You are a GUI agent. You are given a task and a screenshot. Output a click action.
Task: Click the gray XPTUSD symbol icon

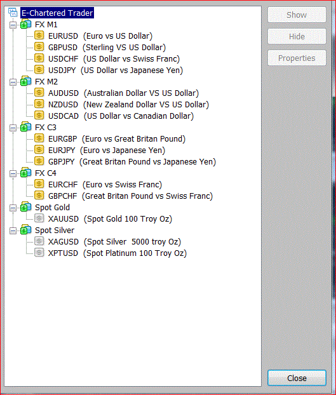click(x=39, y=253)
